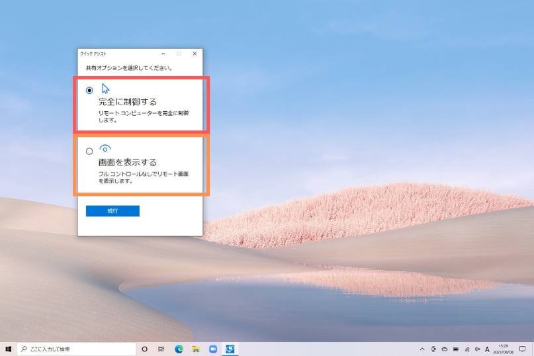Open Zoom from the taskbar

(x=213, y=349)
